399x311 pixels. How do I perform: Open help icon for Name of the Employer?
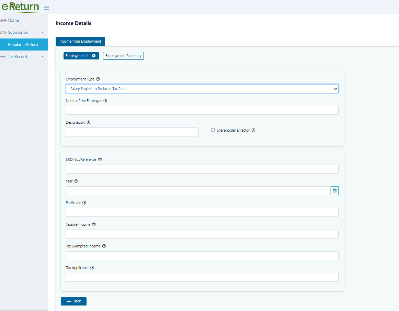click(105, 101)
